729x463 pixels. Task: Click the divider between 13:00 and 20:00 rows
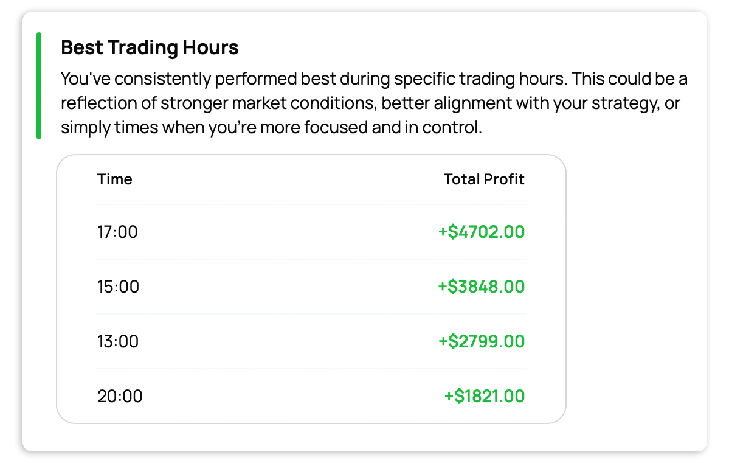[x=311, y=369]
